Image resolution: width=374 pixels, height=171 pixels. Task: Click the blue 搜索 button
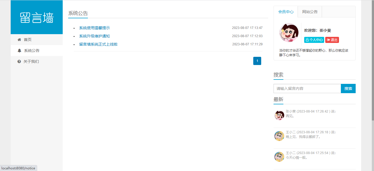pos(348,89)
